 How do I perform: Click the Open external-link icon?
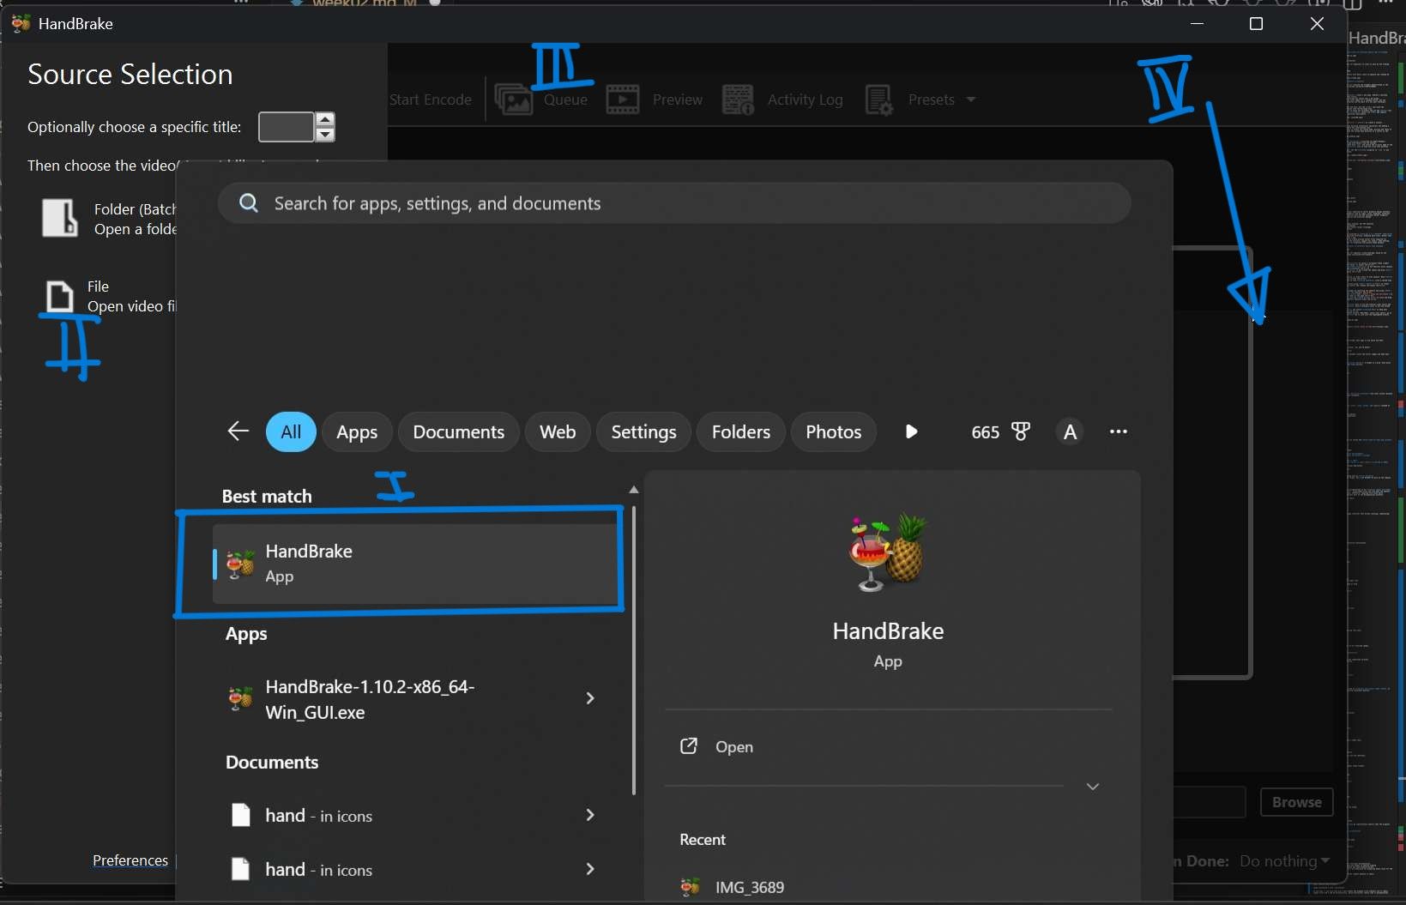pyautogui.click(x=689, y=746)
